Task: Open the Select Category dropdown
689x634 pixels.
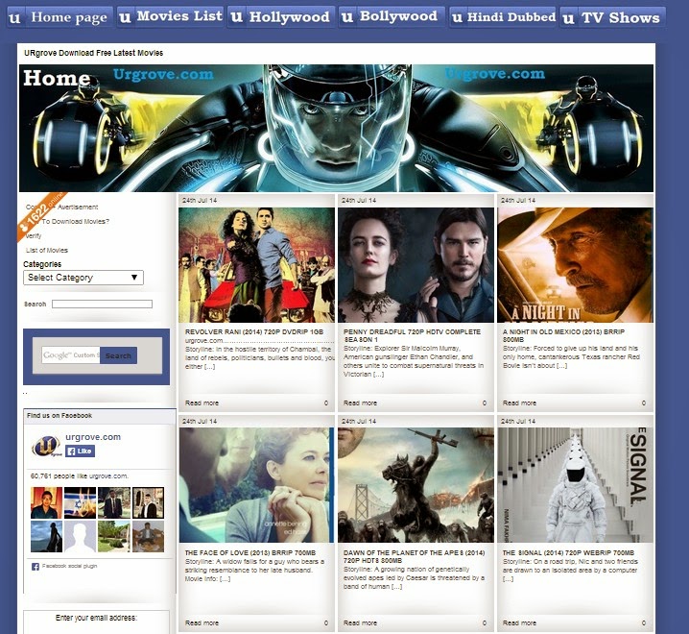Action: click(x=83, y=278)
